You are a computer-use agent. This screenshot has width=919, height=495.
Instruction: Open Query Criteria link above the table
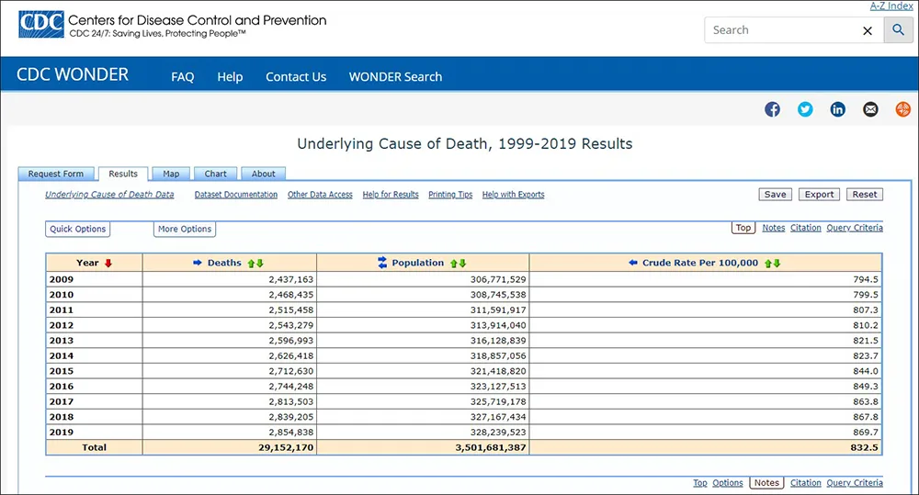click(x=855, y=228)
